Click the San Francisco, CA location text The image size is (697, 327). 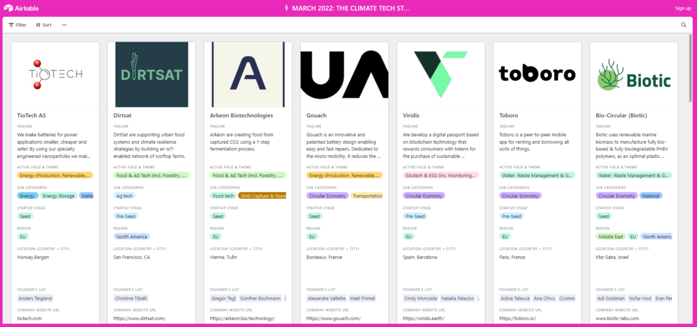132,257
